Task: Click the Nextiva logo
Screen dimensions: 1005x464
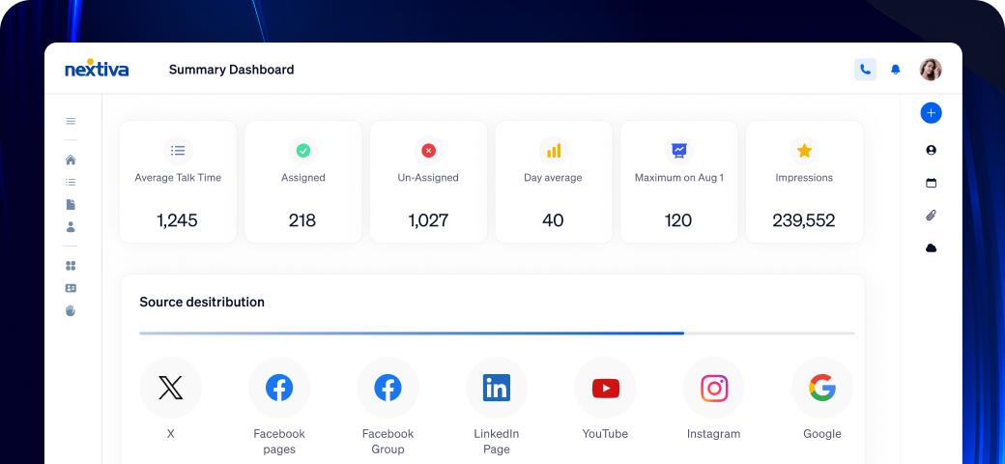Action: (x=97, y=70)
